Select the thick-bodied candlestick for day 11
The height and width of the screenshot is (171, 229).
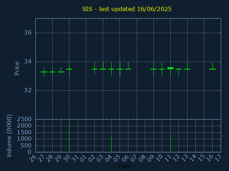click(170, 68)
